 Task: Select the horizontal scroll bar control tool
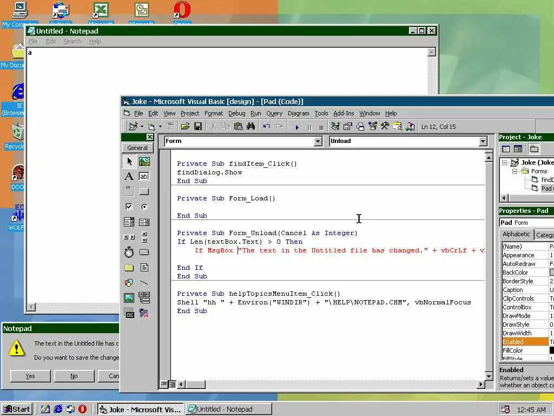129,237
